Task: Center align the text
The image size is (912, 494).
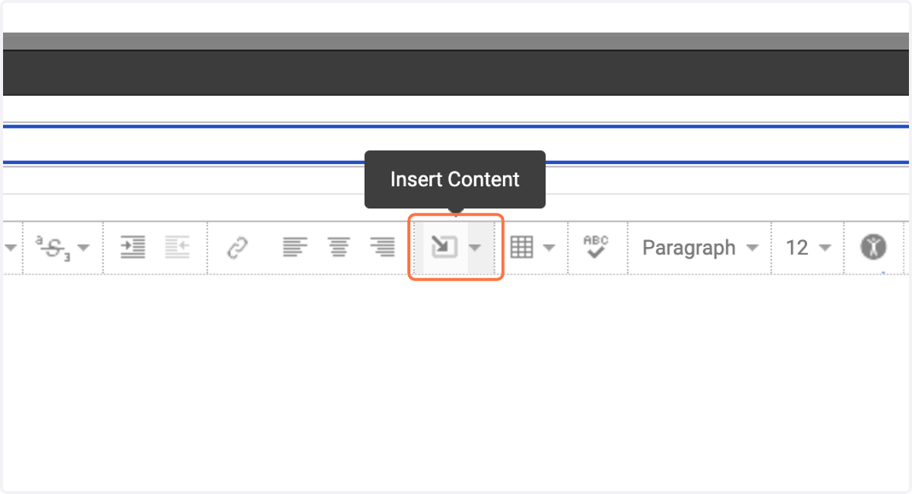Action: pos(339,247)
